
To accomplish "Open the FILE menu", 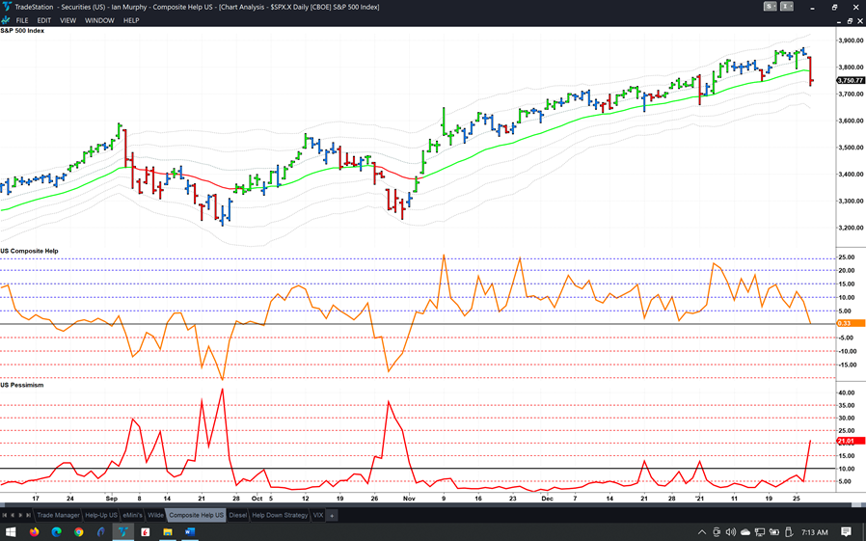I will tap(22, 20).
